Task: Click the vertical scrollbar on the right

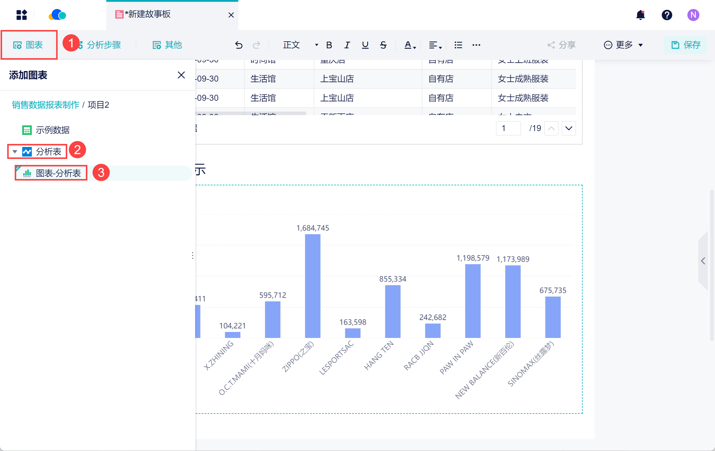Action: 712,265
